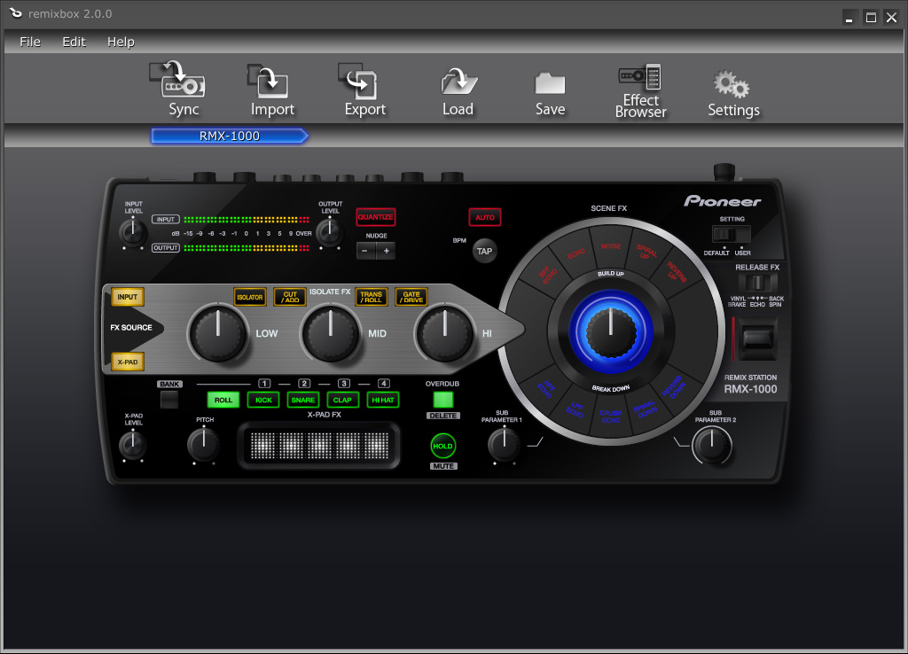Flip the RELEASE FX type switch
The height and width of the screenshot is (654, 908).
tap(757, 283)
